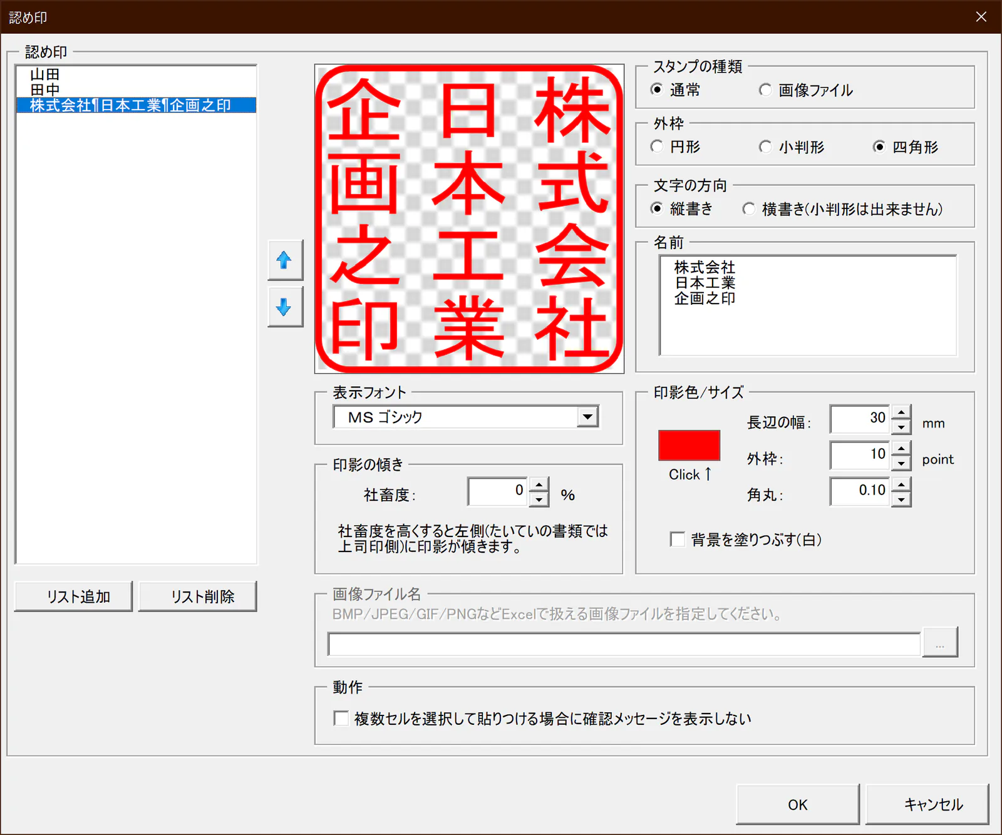Click the 角丸 value field
The image size is (1002, 835).
coord(860,492)
